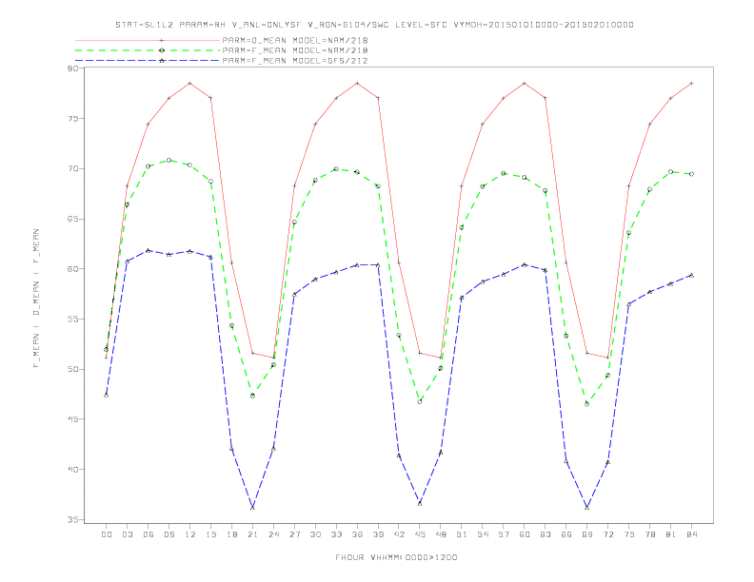
Task: Click the green dashed legend line sample
Action: 148,50
